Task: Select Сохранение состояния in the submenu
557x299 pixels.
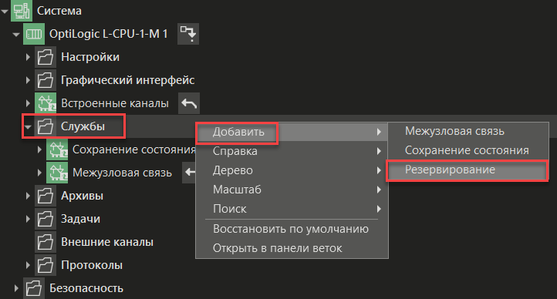Action: click(x=468, y=150)
